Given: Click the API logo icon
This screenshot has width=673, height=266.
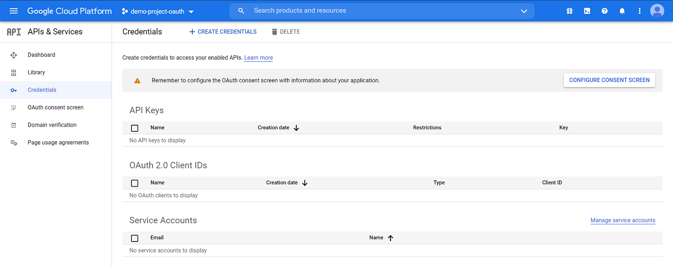Looking at the screenshot, I should (x=14, y=32).
